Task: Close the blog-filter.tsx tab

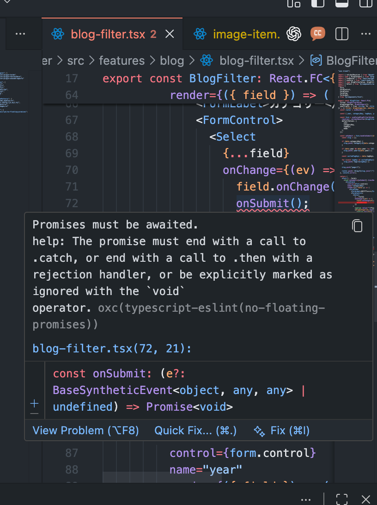Action: tap(170, 34)
